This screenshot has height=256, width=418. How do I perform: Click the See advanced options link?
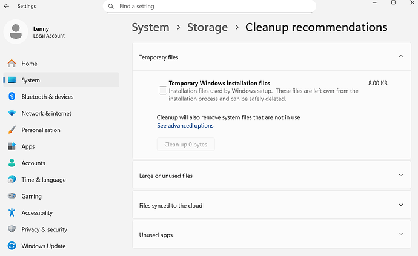click(x=185, y=126)
